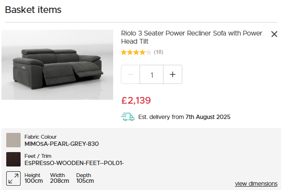Increase quantity with the plus button

[x=173, y=74]
